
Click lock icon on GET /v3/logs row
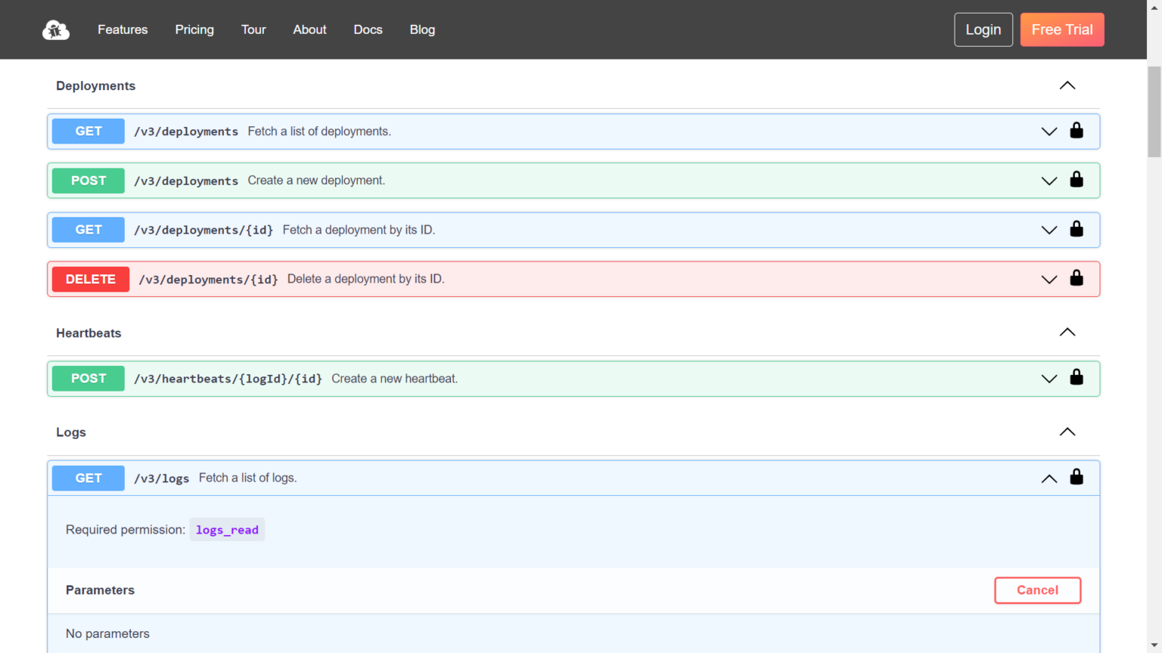click(1076, 478)
